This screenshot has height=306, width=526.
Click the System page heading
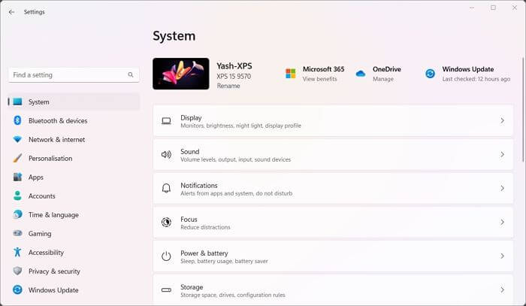[x=174, y=36]
